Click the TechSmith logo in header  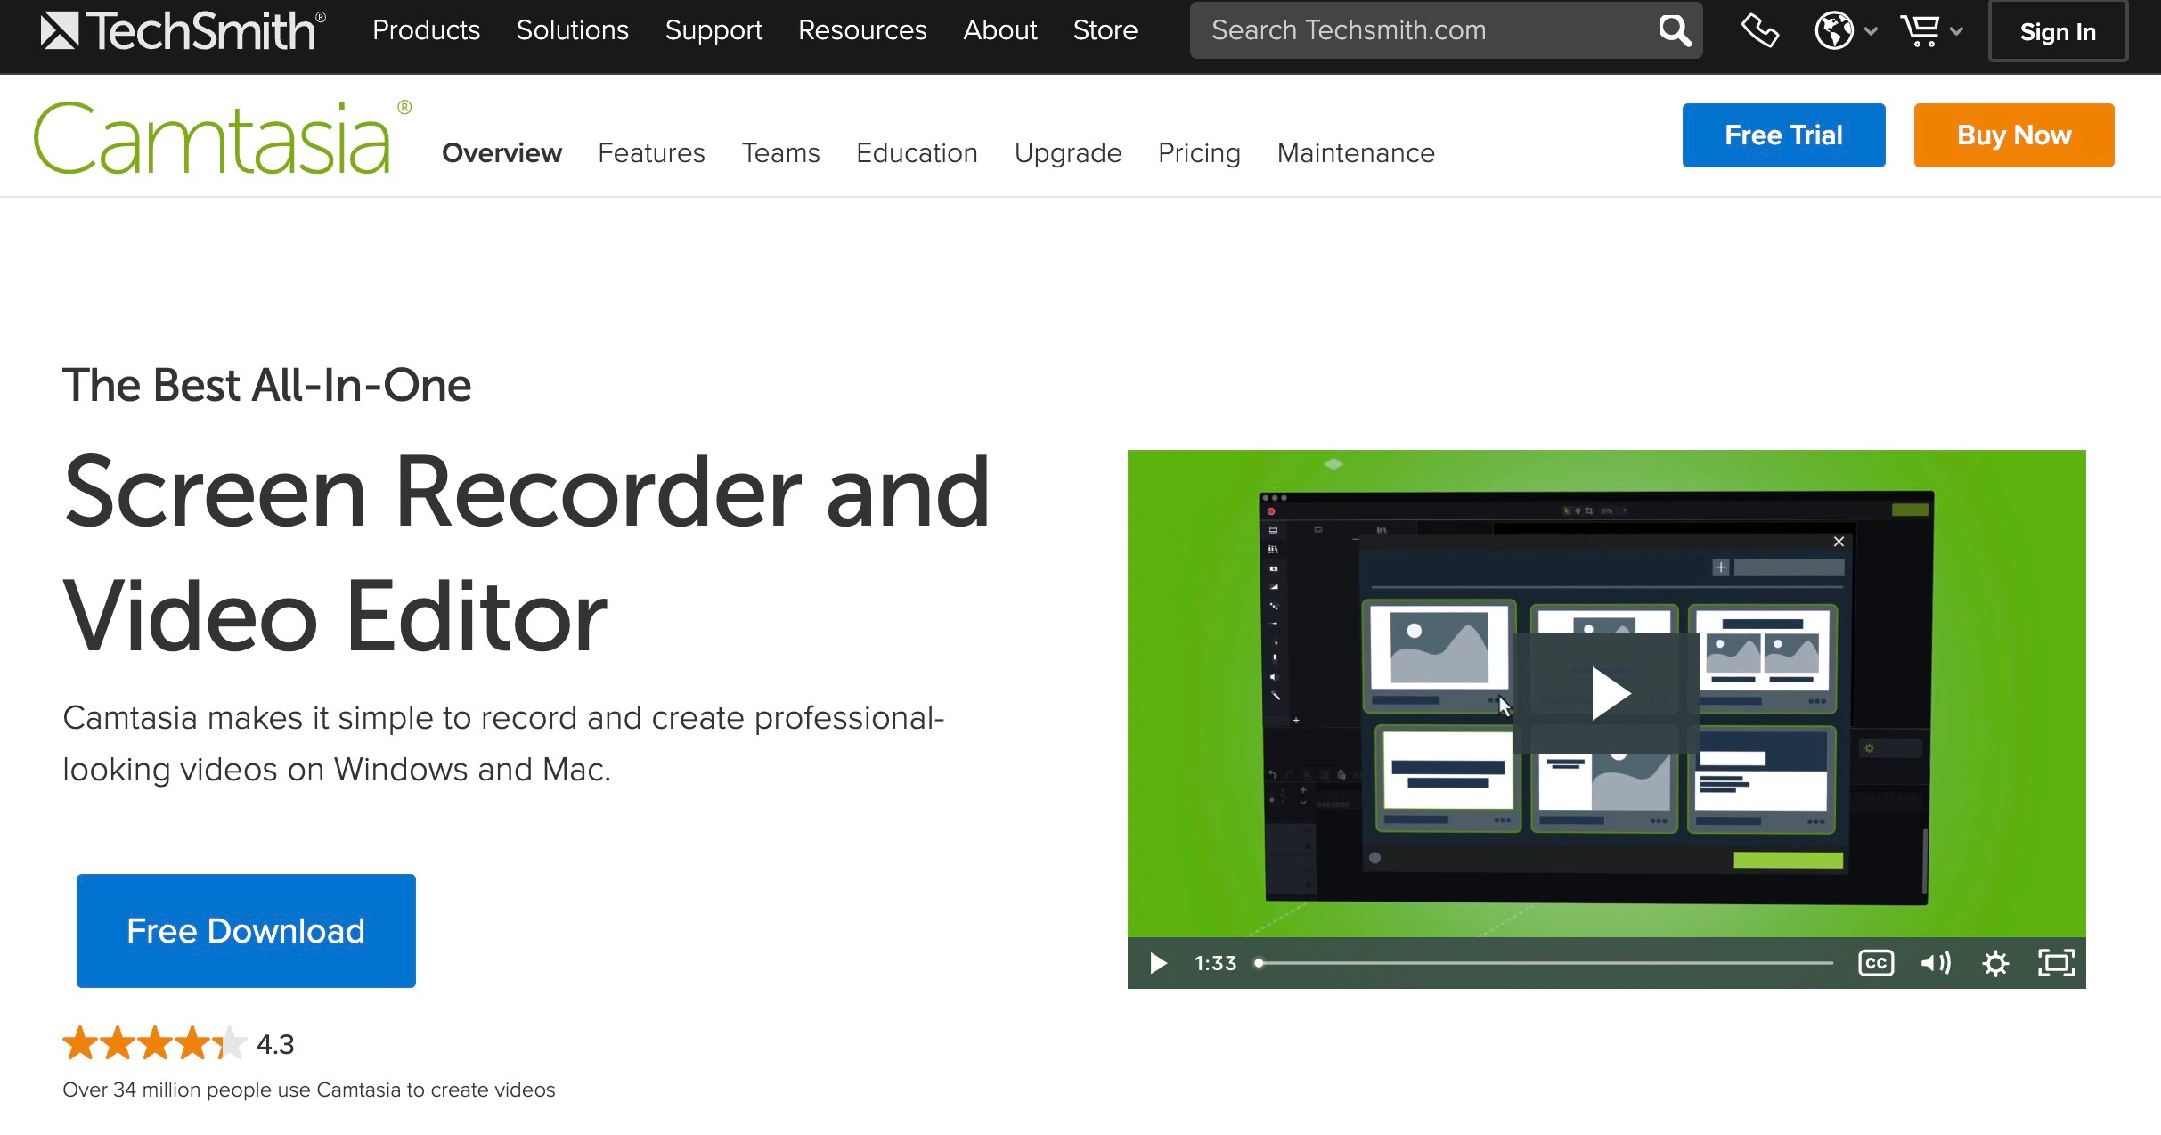click(x=183, y=30)
